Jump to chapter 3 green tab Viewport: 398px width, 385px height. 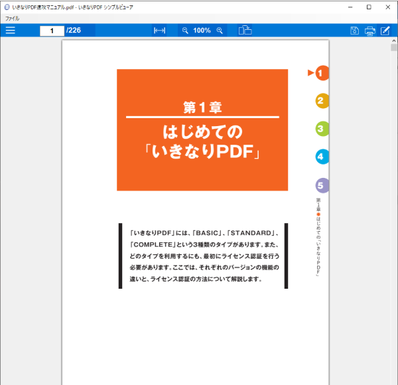point(322,129)
